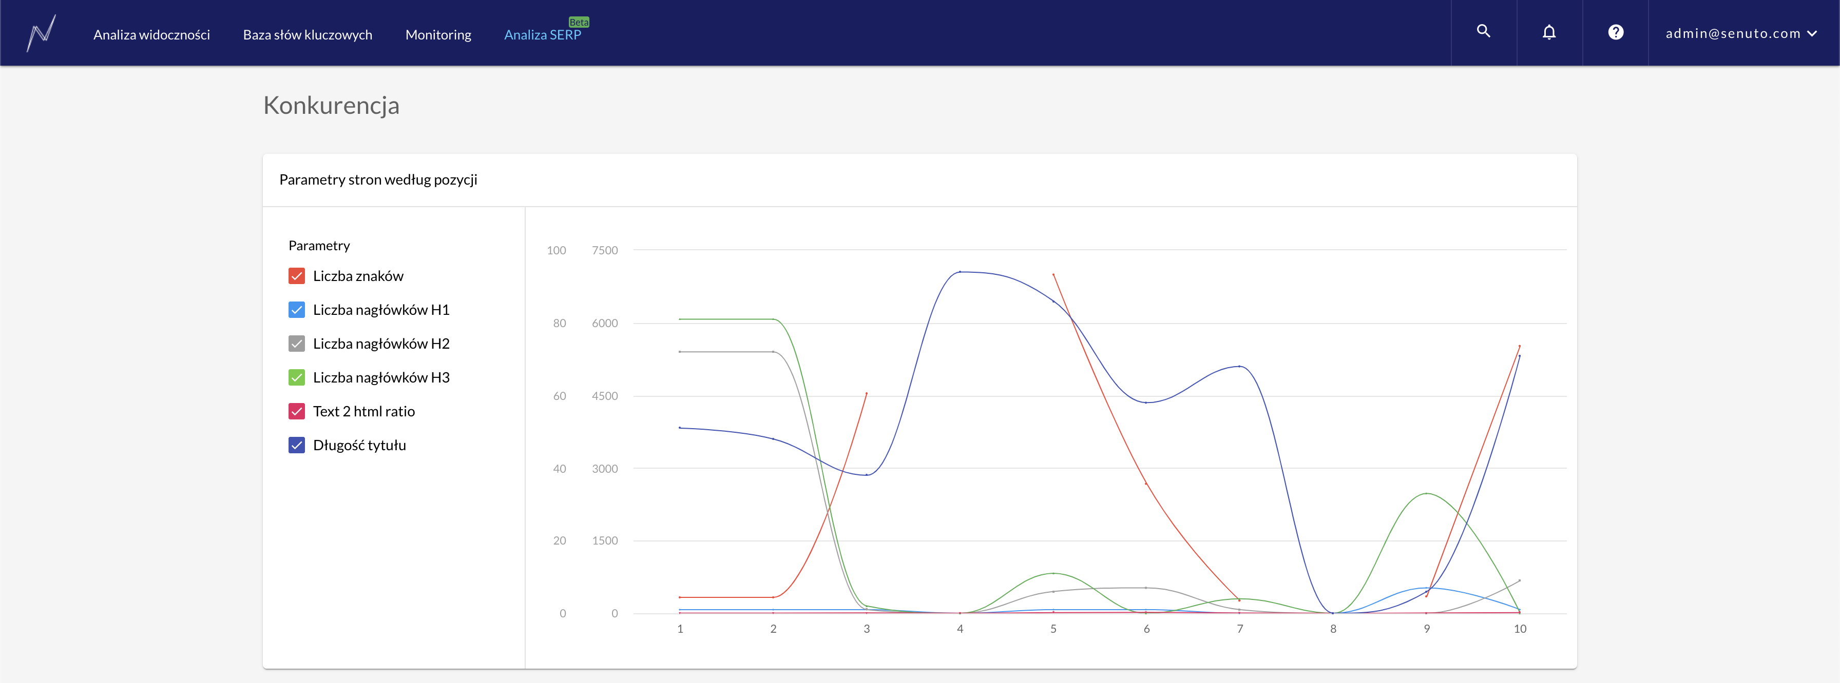Click the red Liczba znaków point at position 5

pos(1053,274)
